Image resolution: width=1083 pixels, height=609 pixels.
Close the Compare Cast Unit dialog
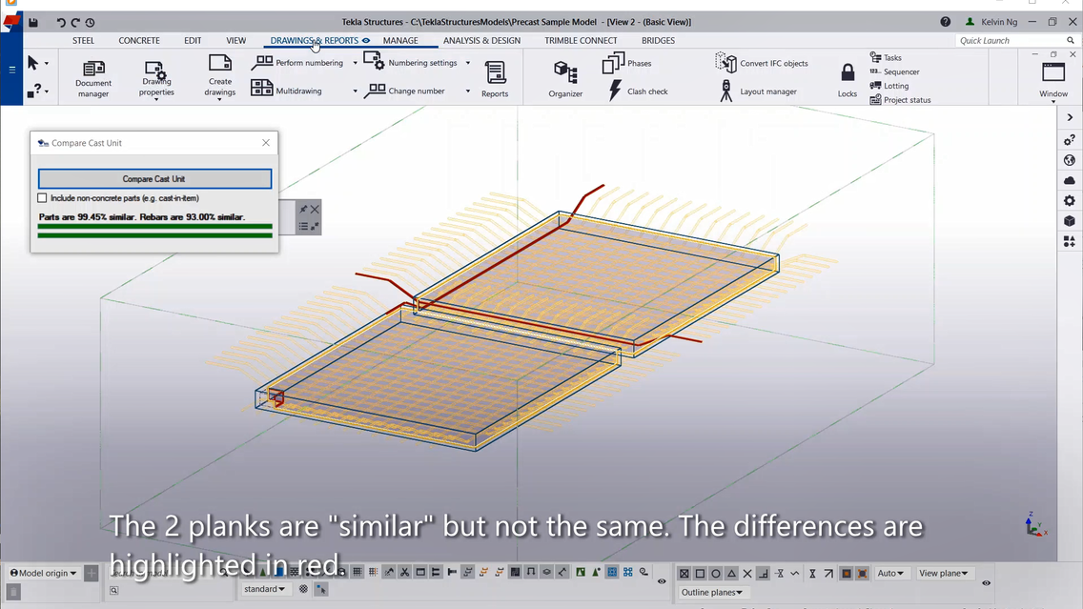pyautogui.click(x=266, y=143)
